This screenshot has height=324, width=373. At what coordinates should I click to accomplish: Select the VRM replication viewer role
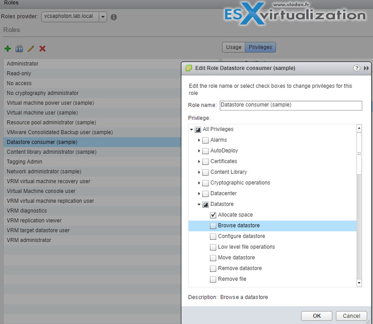coord(92,221)
